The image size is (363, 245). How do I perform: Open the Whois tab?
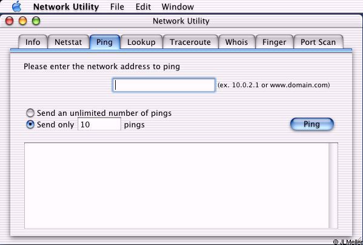[236, 42]
